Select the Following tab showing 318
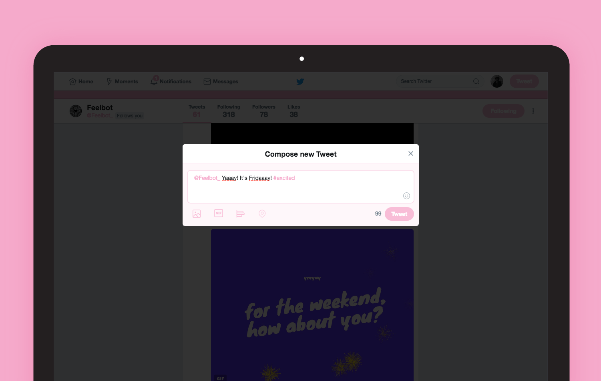Viewport: 601px width, 381px height. (229, 111)
